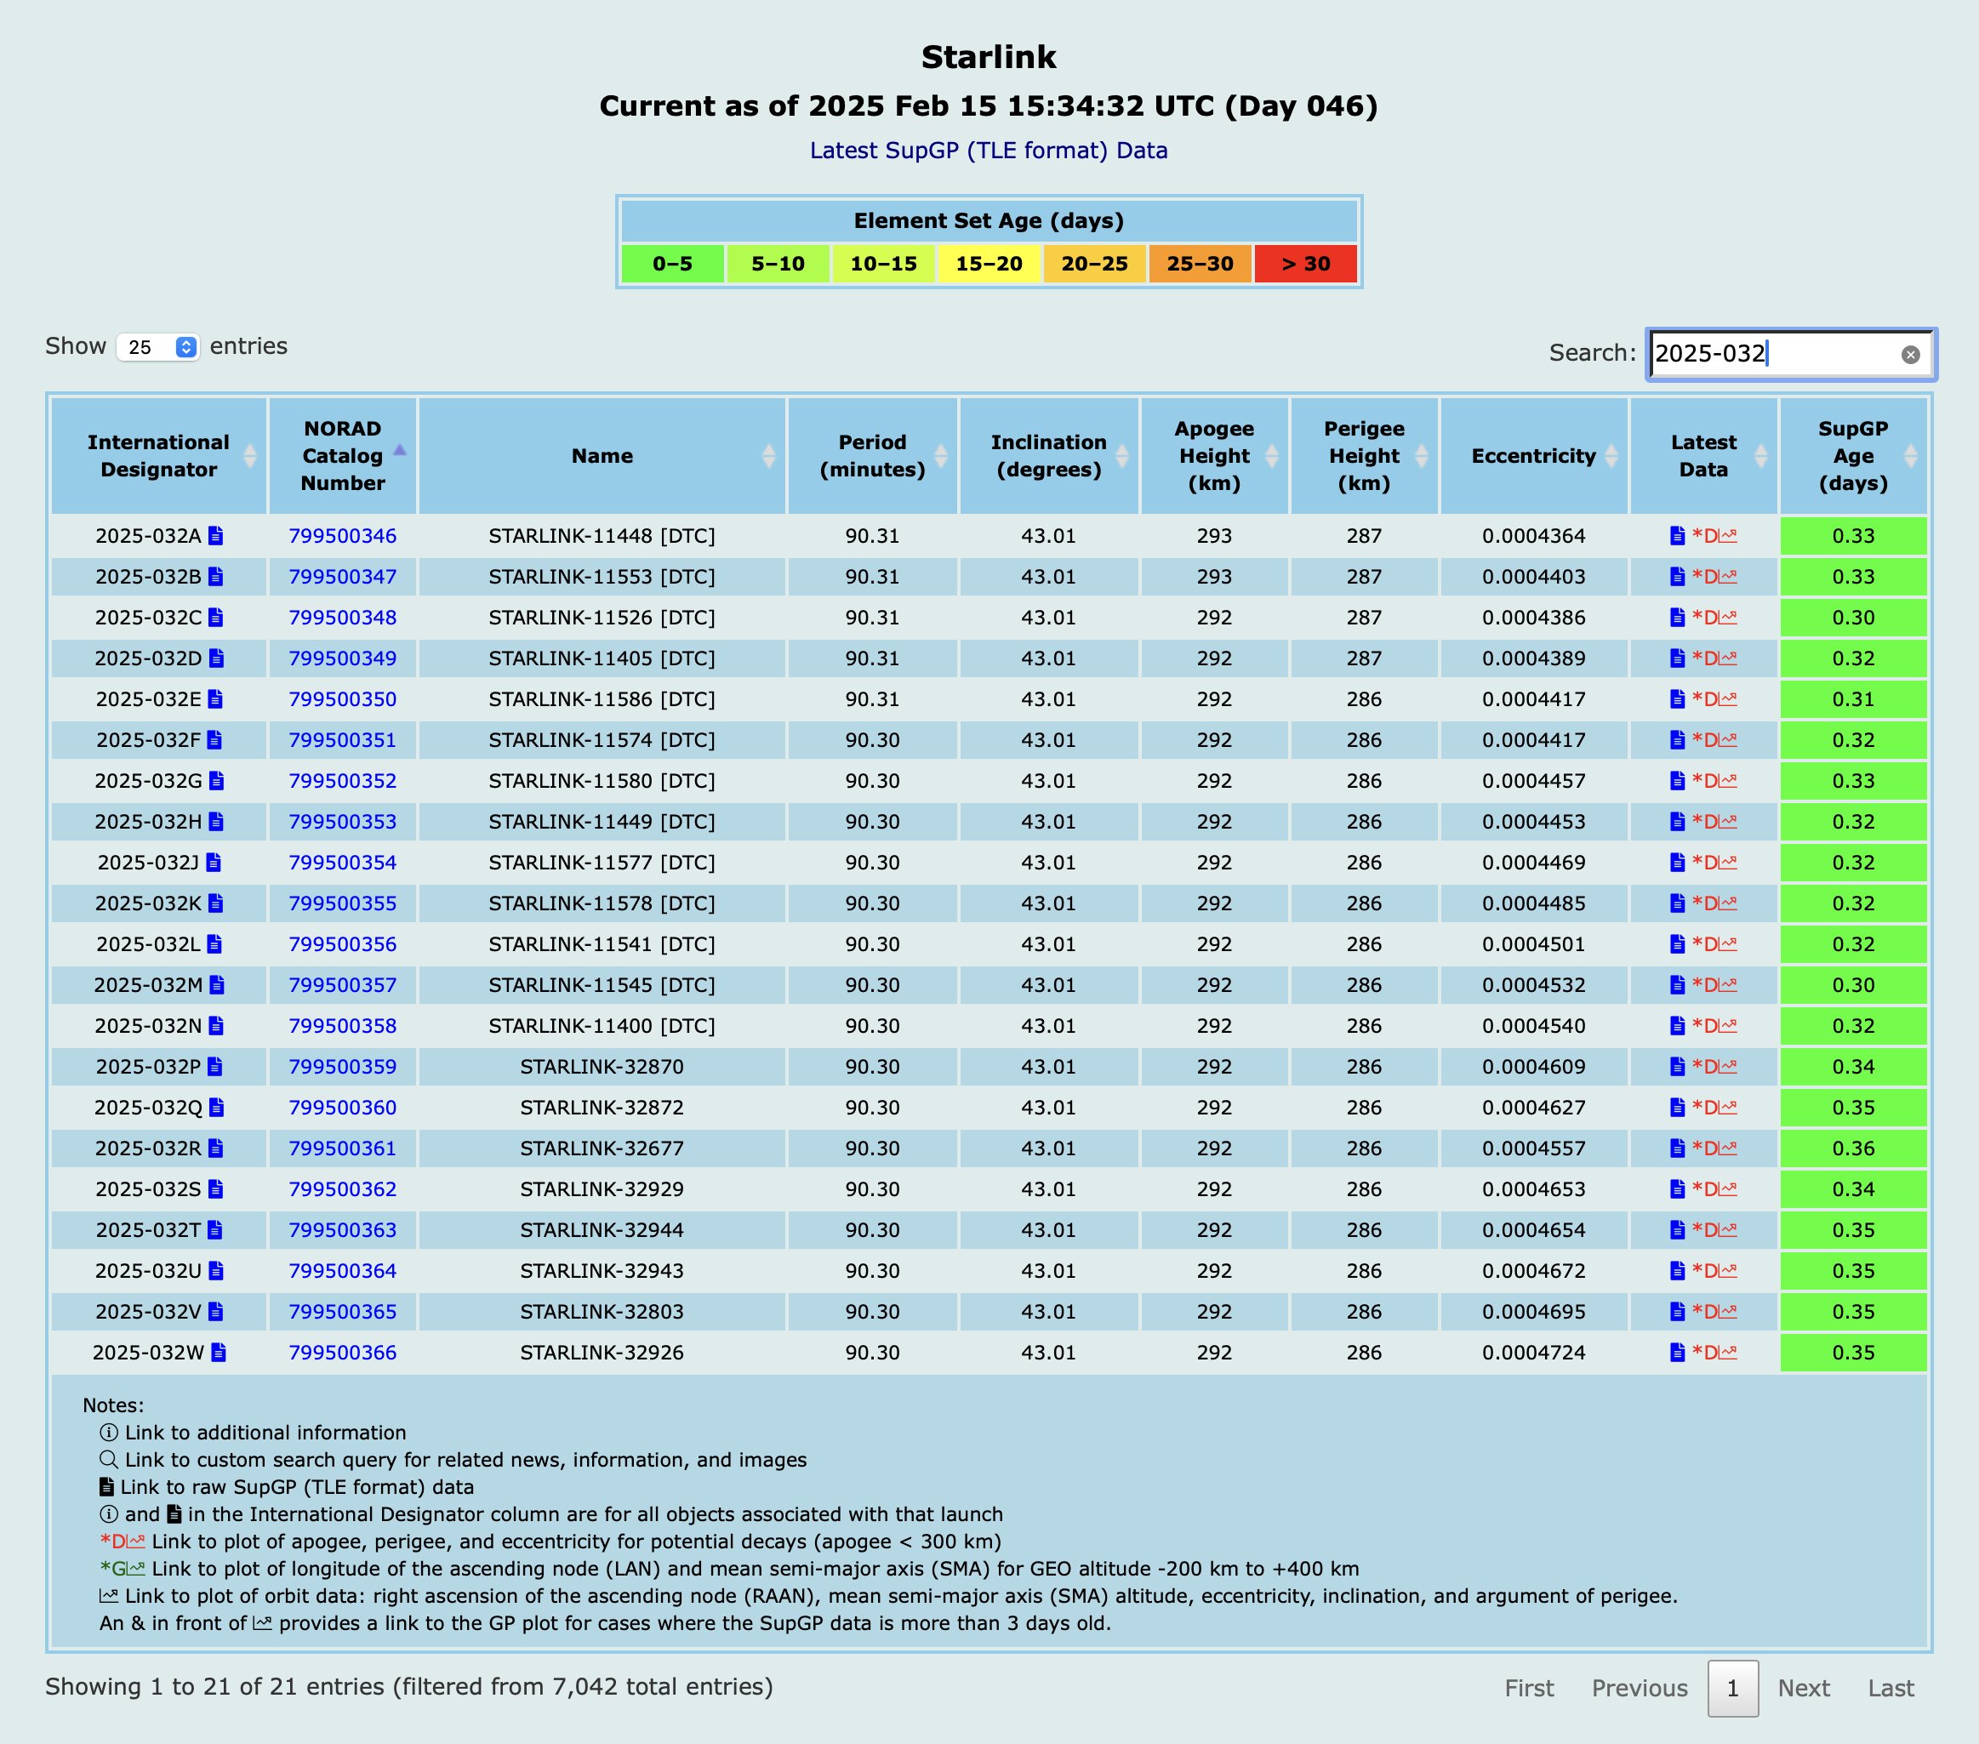Open launch TLE file icon beside 2025-032J
Image resolution: width=1979 pixels, height=1744 pixels.
pyautogui.click(x=214, y=862)
